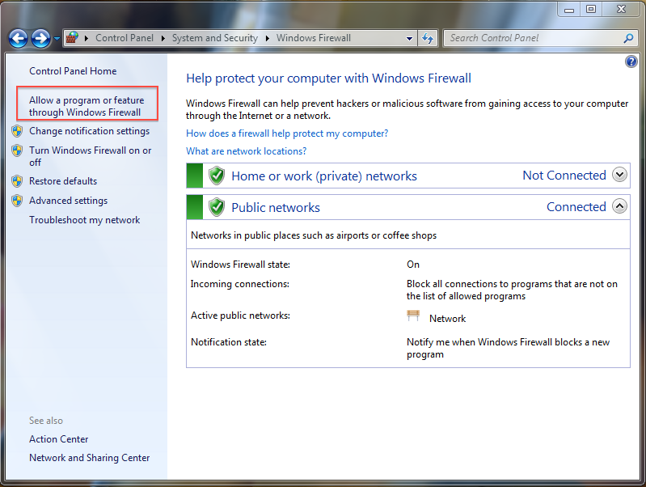
Task: Click shield icon beside Change notification settings
Action: [17, 131]
